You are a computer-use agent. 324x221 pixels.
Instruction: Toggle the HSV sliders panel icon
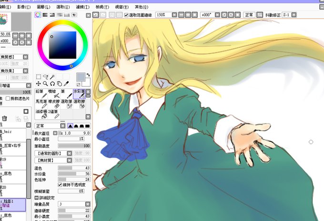point(52,15)
